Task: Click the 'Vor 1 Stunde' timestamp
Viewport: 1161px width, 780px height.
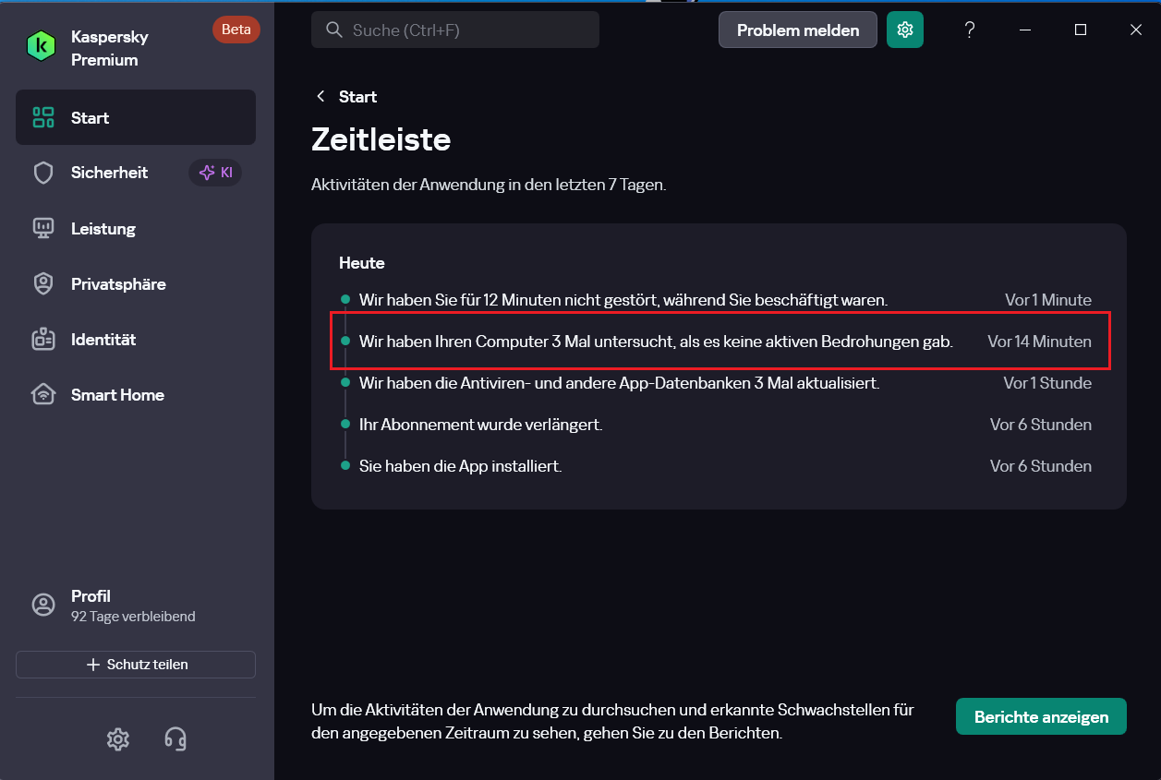Action: [1047, 383]
